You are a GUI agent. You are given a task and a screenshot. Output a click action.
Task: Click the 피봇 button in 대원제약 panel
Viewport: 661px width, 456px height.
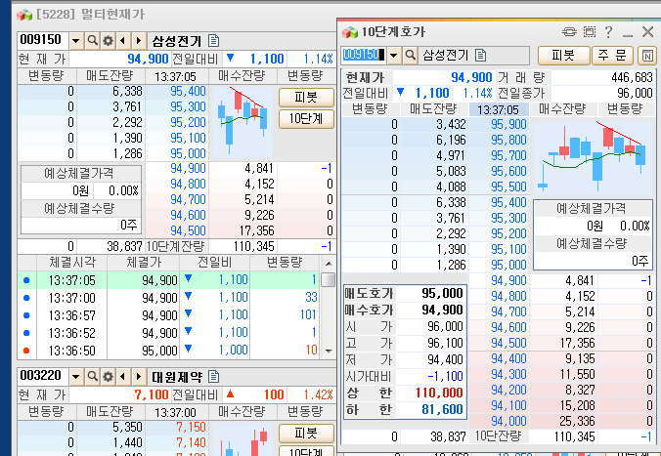pos(306,434)
